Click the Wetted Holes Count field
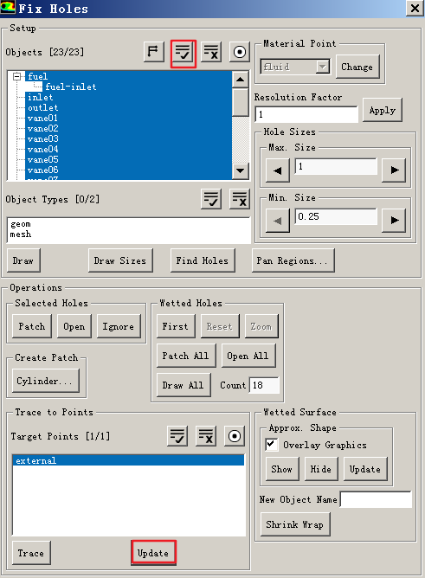This screenshot has width=425, height=578. 264,385
